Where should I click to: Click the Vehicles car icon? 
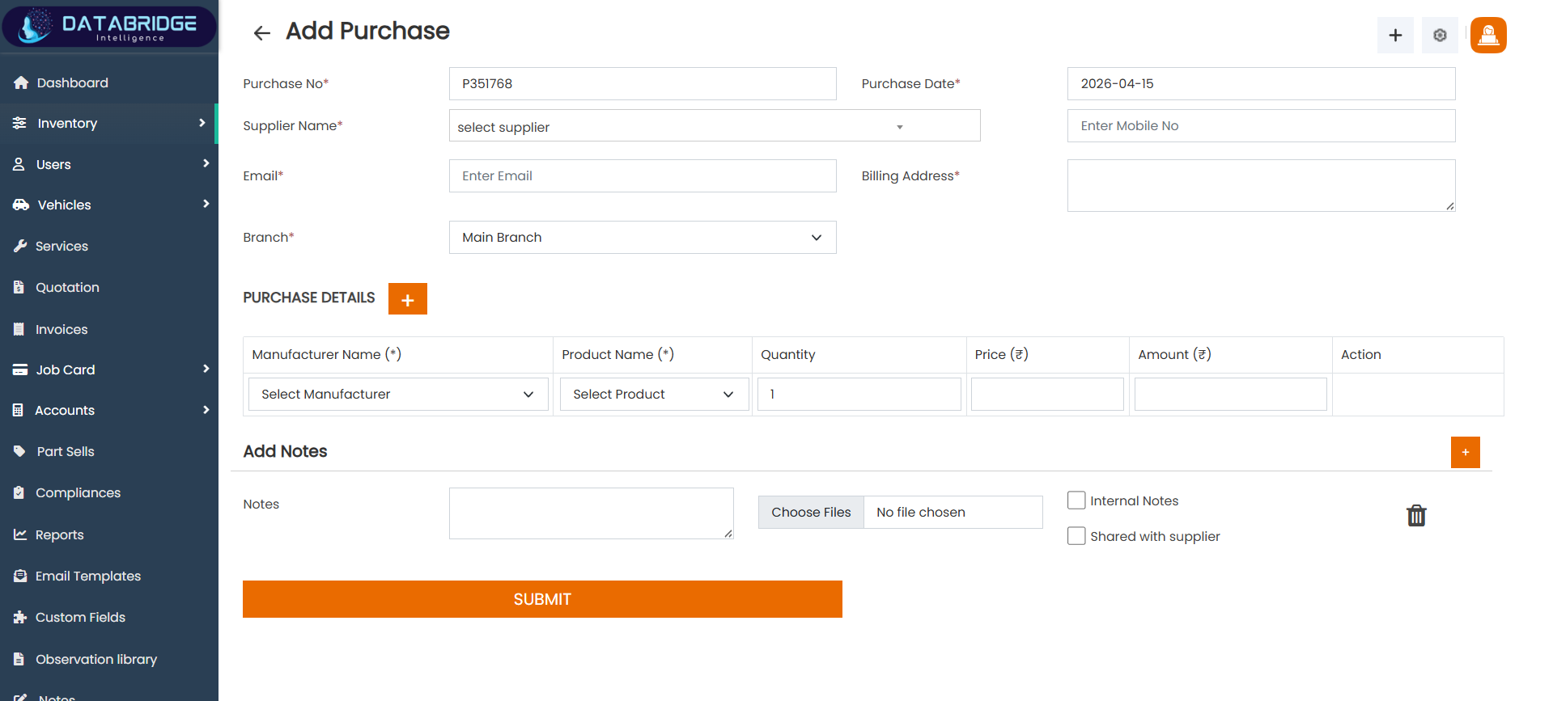coord(21,205)
